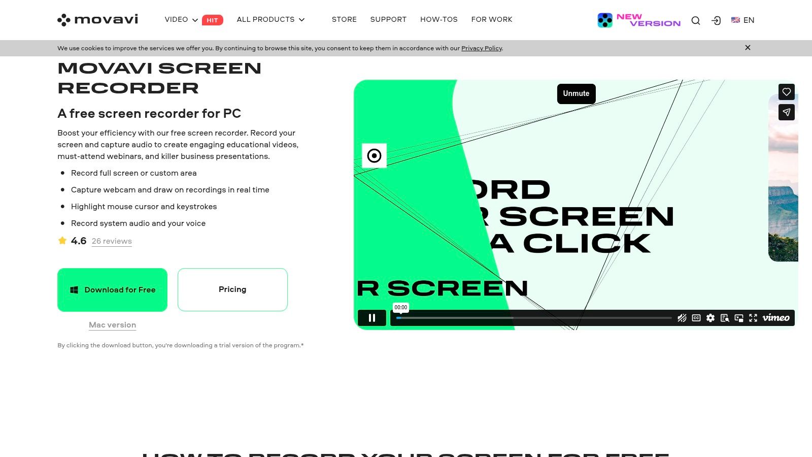812x457 pixels.
Task: Click the Movavi Screen Recorder heading
Action: [x=159, y=78]
